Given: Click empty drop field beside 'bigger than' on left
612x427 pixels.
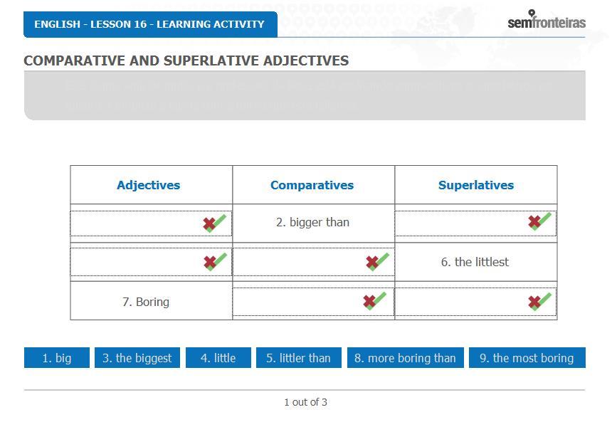Looking at the screenshot, I should (151, 223).
